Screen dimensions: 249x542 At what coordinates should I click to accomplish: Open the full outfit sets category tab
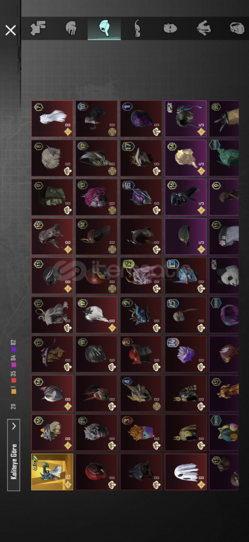(38, 28)
